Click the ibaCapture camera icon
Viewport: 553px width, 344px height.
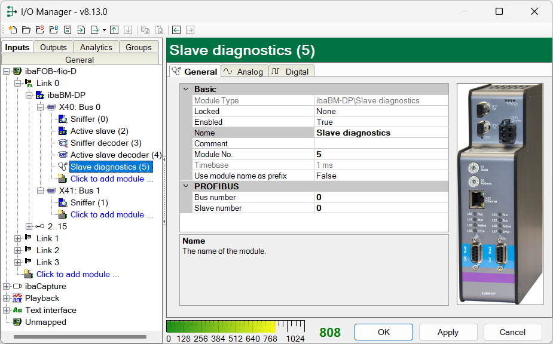tap(17, 286)
